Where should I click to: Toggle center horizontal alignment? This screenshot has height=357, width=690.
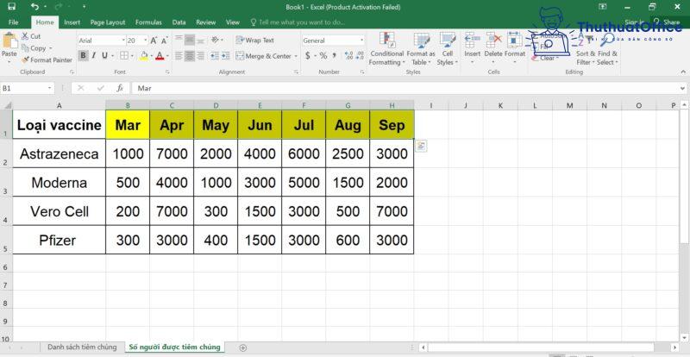[190, 56]
